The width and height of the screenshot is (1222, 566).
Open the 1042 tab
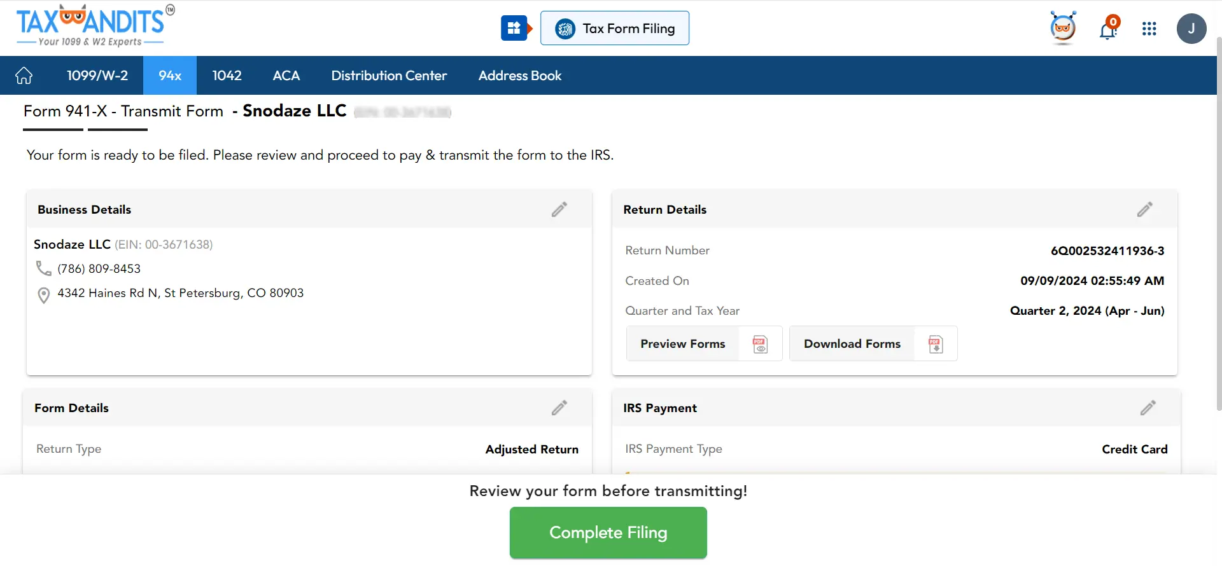(x=227, y=76)
